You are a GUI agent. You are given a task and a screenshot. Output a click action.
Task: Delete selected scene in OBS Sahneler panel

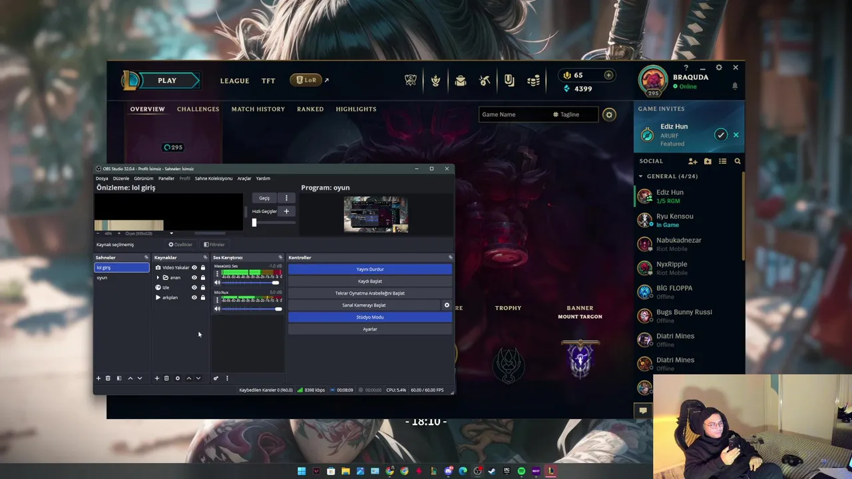pyautogui.click(x=108, y=378)
